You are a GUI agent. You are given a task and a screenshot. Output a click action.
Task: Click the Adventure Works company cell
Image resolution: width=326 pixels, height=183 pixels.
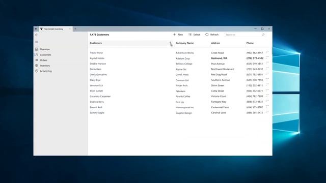(184, 53)
